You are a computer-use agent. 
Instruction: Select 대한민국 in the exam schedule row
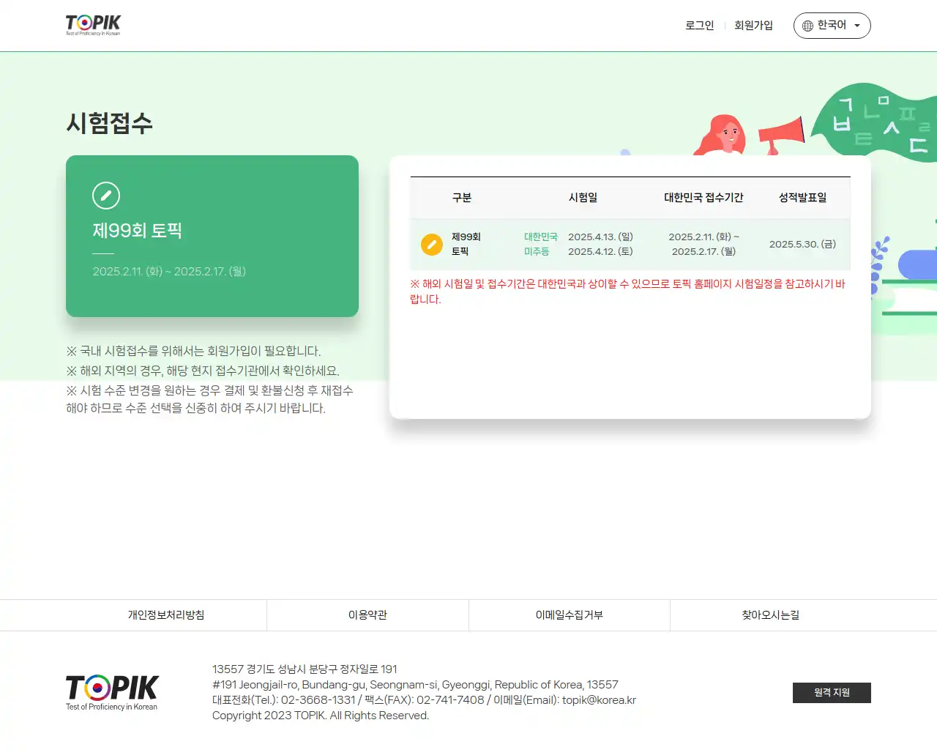pyautogui.click(x=541, y=237)
